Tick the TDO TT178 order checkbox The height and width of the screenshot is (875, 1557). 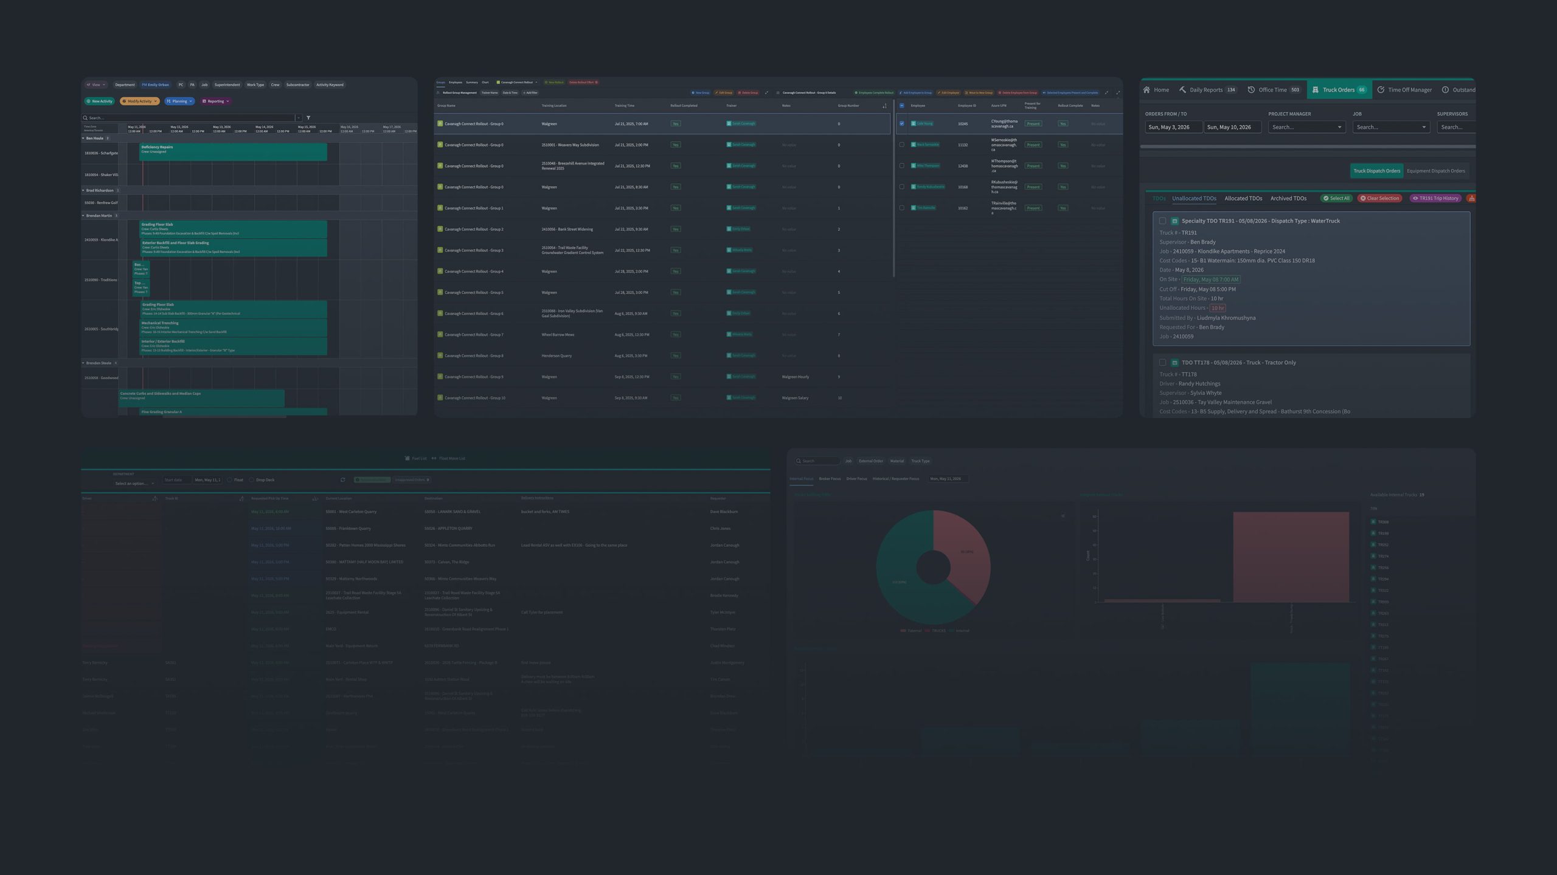coord(1162,363)
